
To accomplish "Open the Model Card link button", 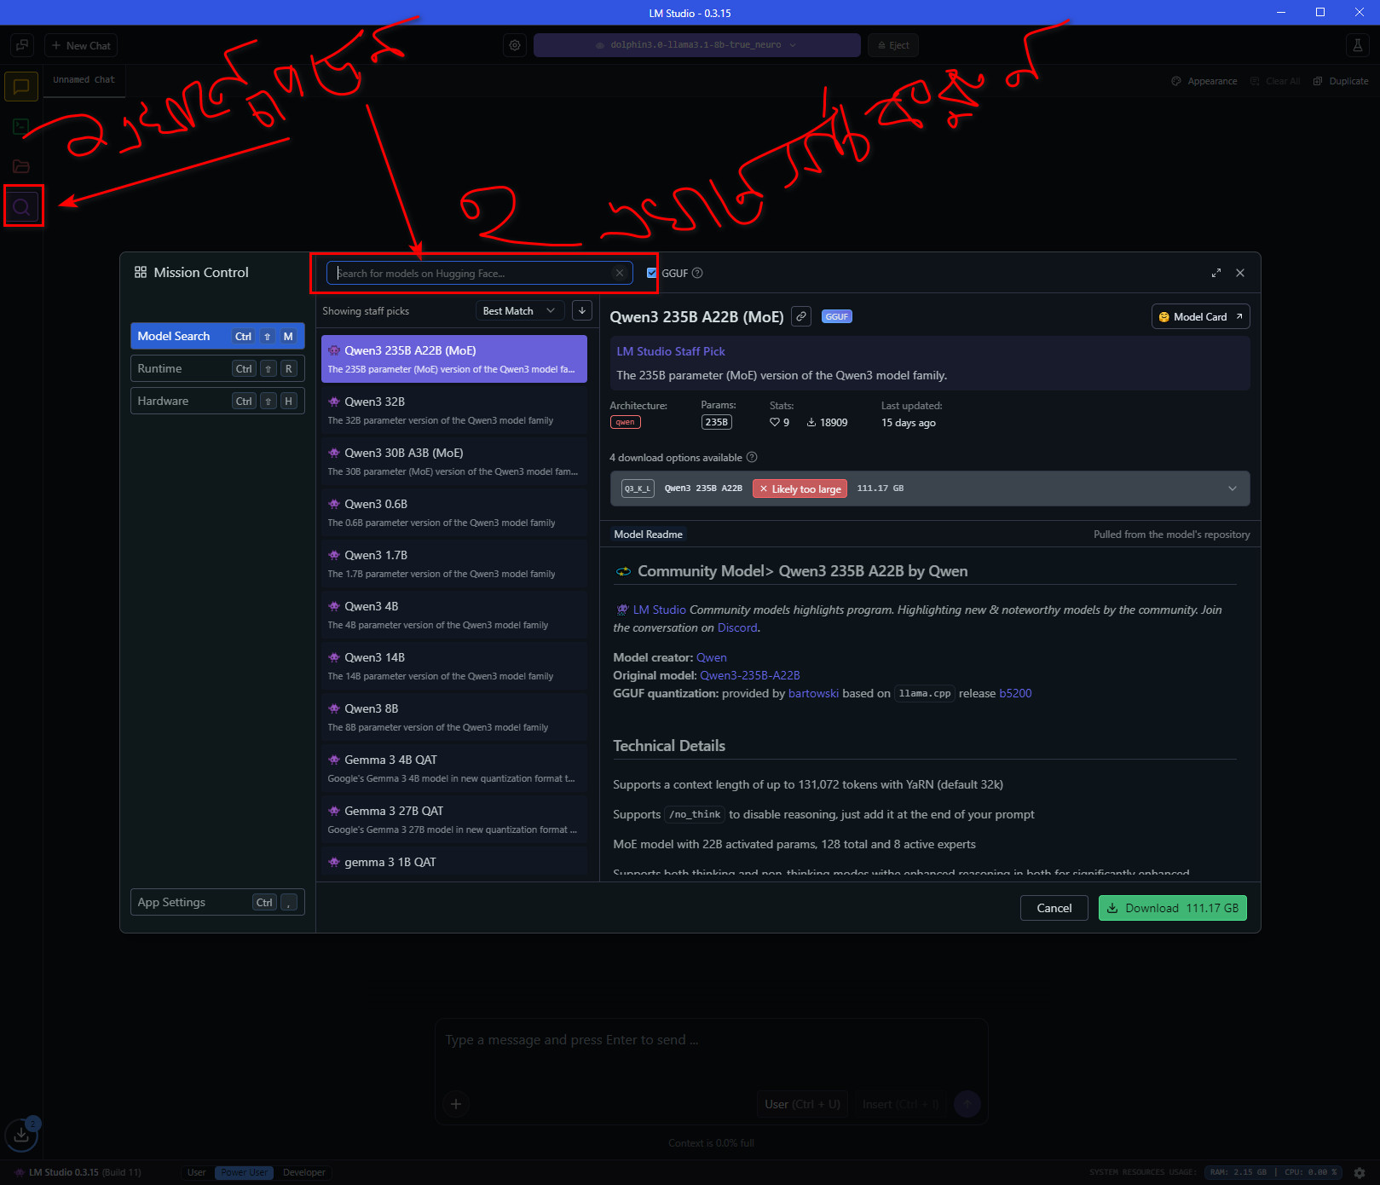I will 1199,316.
